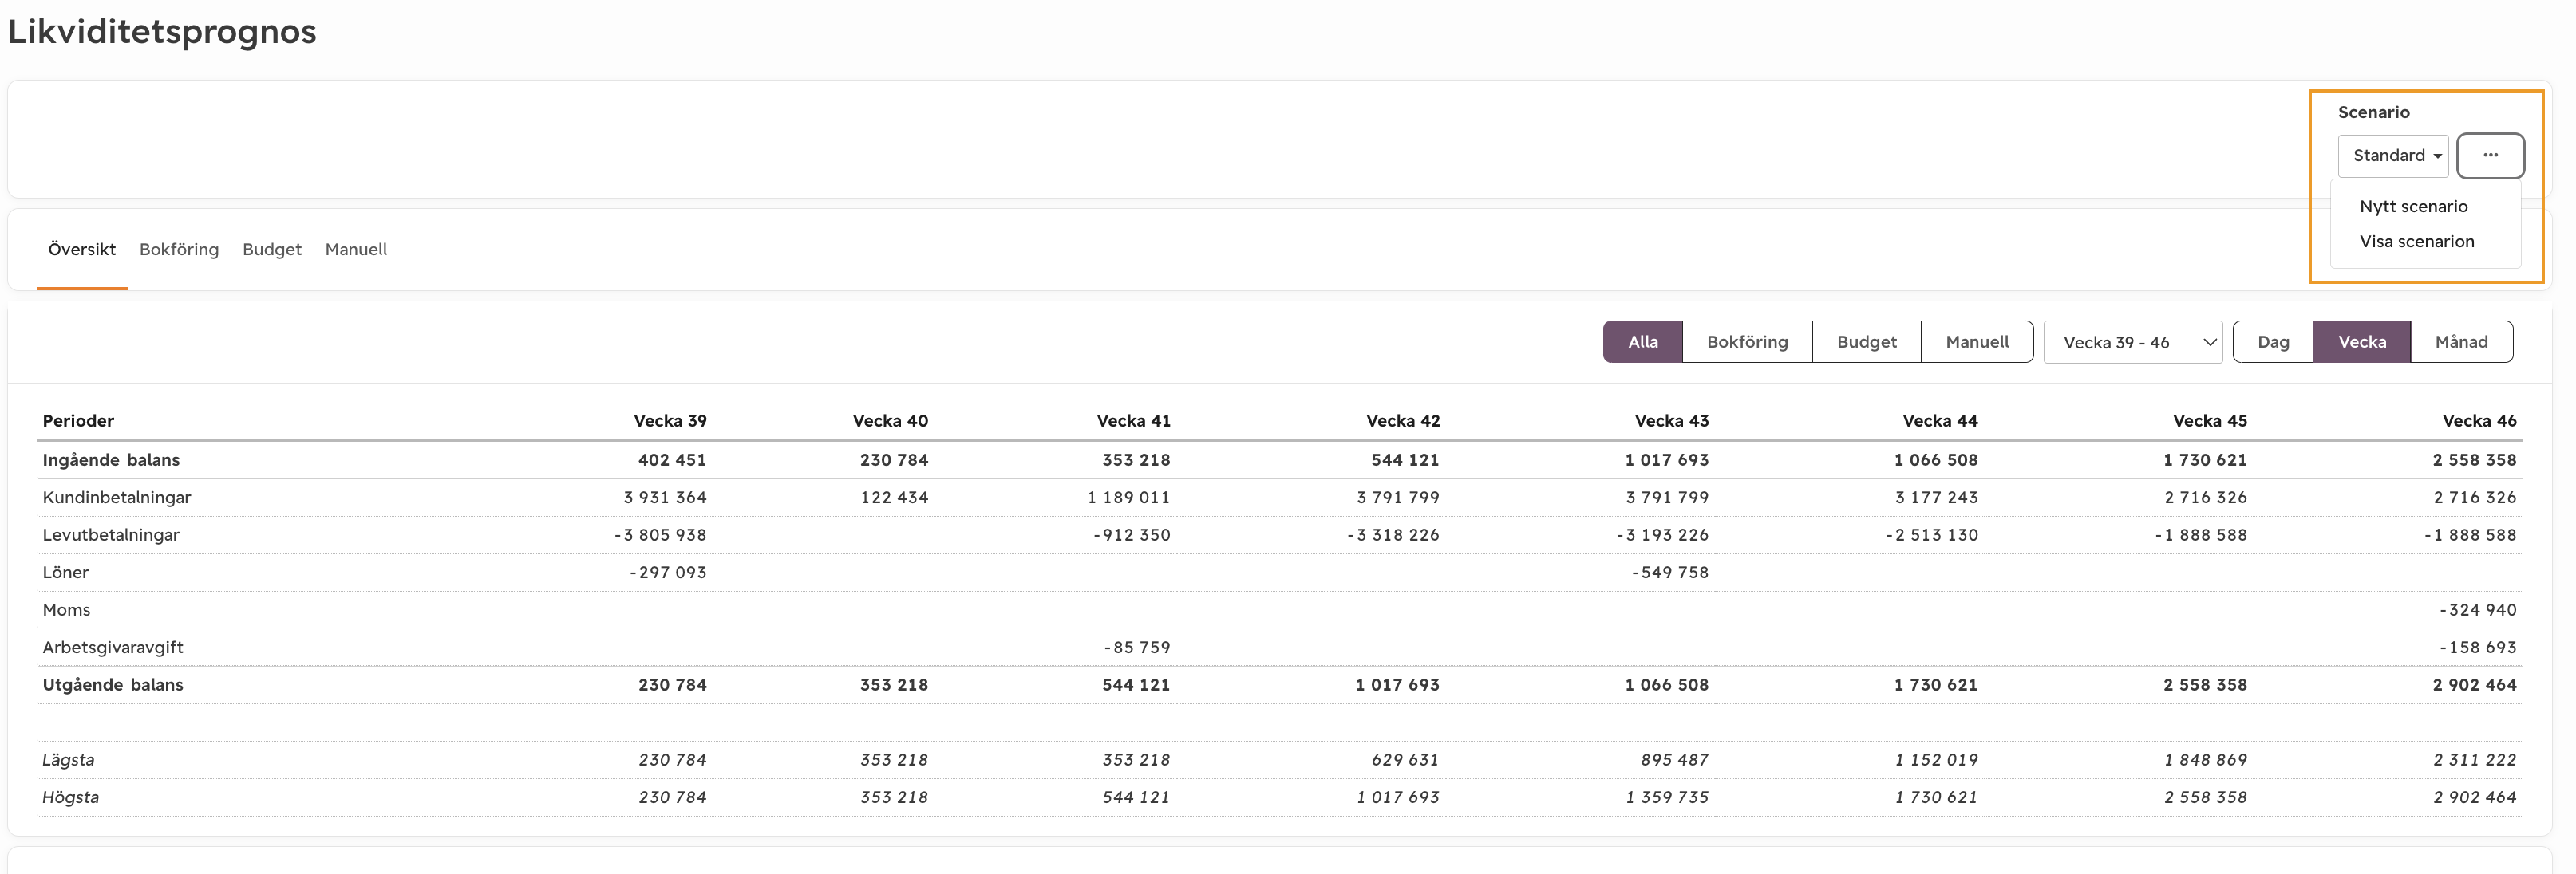Click Levutbetalningar value -912 350
The height and width of the screenshot is (874, 2576).
pyautogui.click(x=1131, y=535)
